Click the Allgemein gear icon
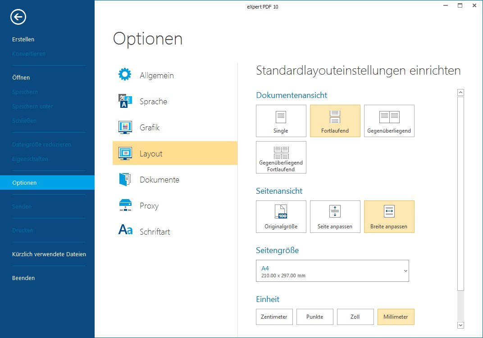This screenshot has height=338, width=483. click(125, 75)
